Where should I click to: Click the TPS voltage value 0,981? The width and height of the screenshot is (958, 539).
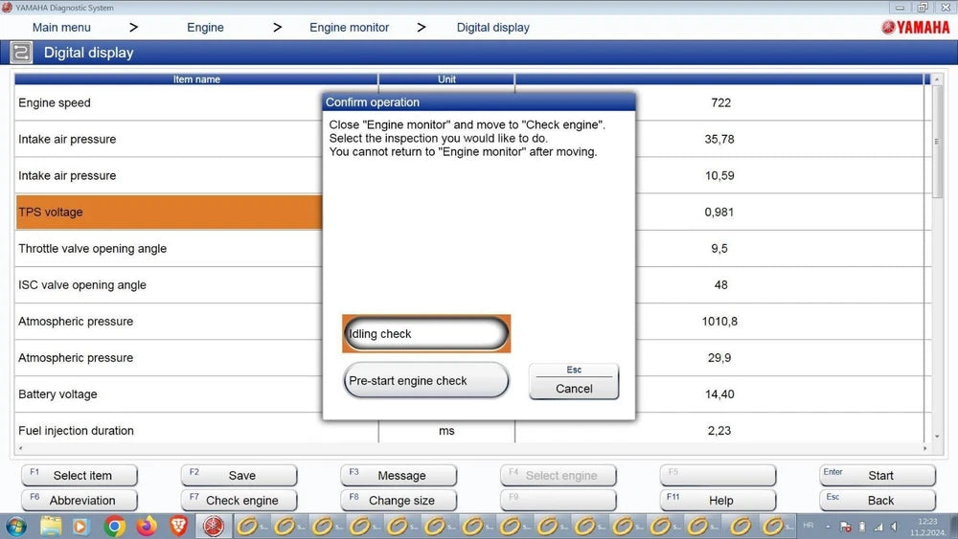(719, 213)
